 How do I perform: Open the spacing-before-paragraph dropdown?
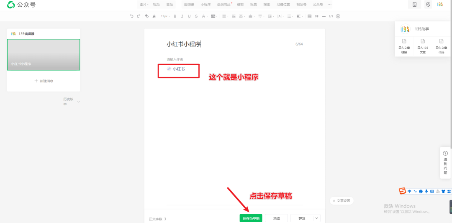[x=252, y=16]
